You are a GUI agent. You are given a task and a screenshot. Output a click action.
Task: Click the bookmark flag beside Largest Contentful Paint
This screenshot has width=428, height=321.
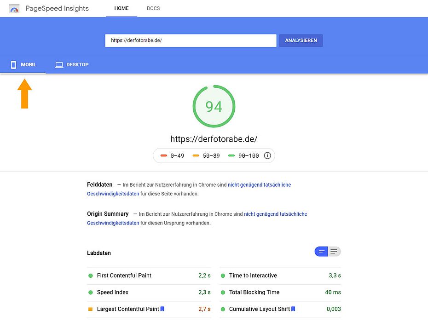162,309
